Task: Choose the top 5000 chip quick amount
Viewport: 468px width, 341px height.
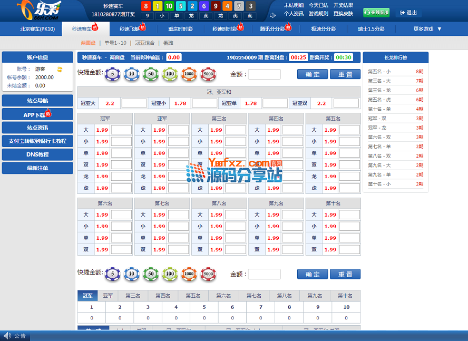Action: (208, 74)
